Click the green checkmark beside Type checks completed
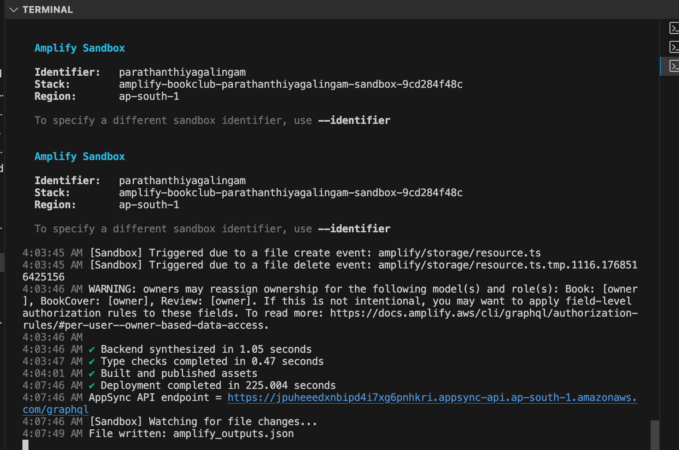The width and height of the screenshot is (679, 450). tap(92, 361)
